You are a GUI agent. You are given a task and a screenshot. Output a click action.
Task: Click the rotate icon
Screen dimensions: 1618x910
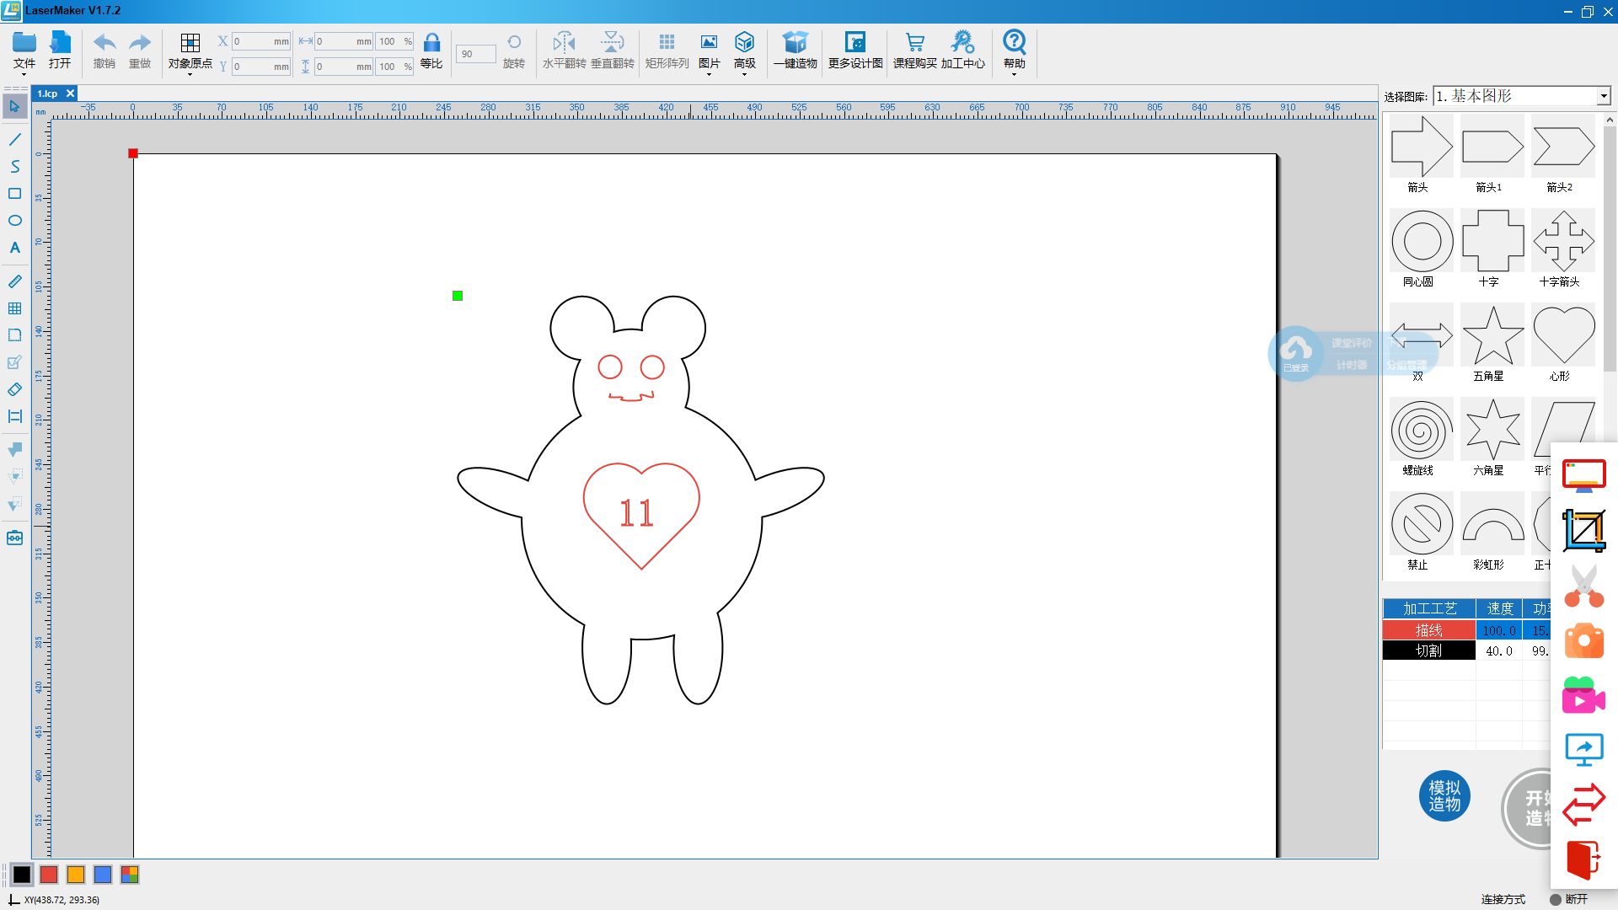(x=513, y=44)
